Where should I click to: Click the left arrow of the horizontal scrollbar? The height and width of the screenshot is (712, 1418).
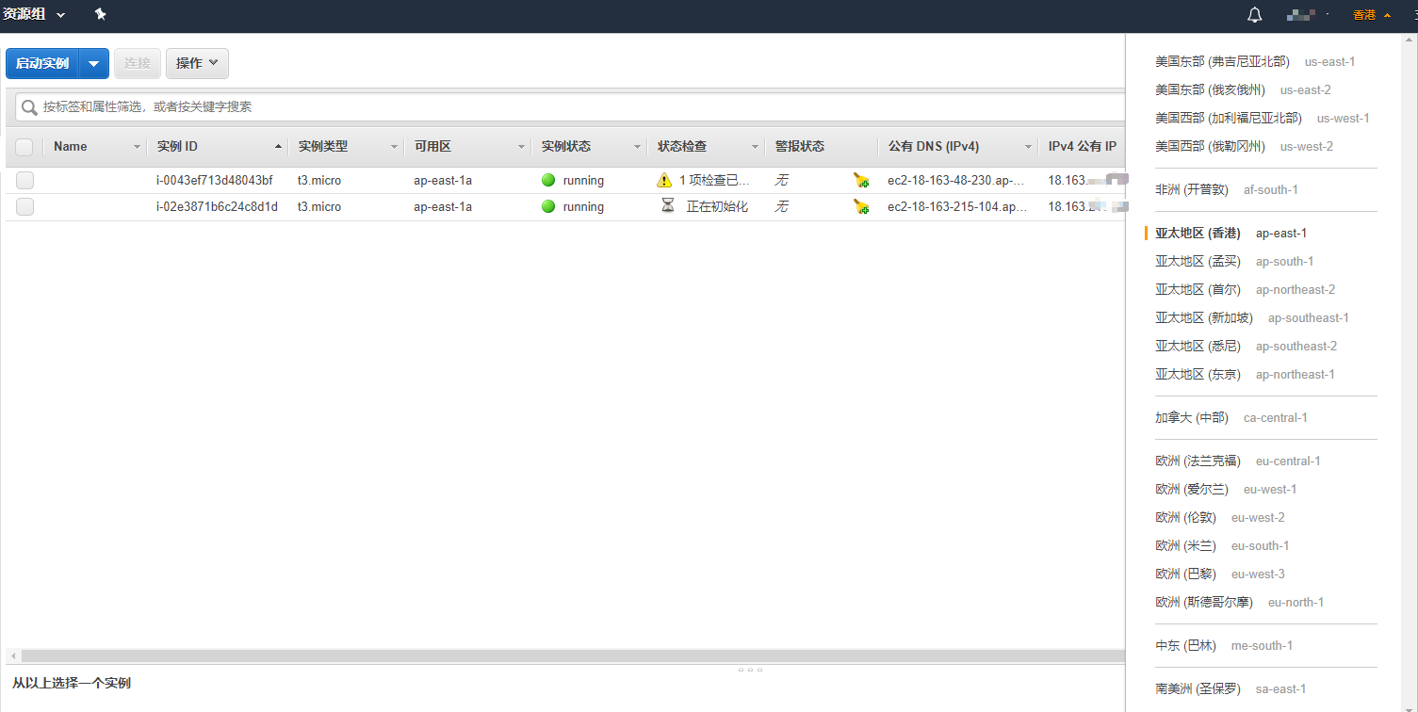click(13, 655)
